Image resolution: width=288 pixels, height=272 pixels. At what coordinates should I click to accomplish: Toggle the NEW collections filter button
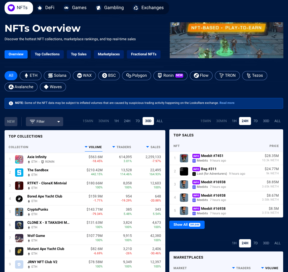tap(11, 122)
